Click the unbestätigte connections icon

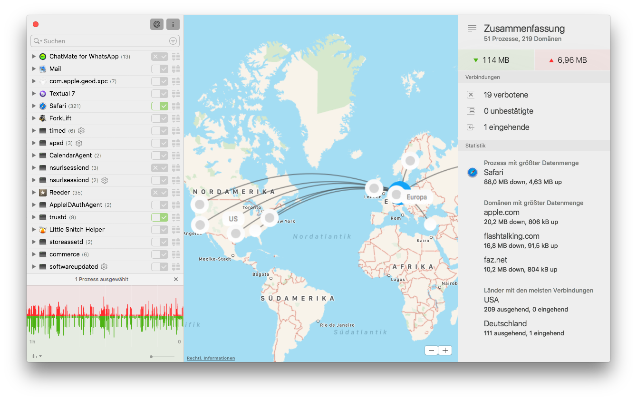471,111
